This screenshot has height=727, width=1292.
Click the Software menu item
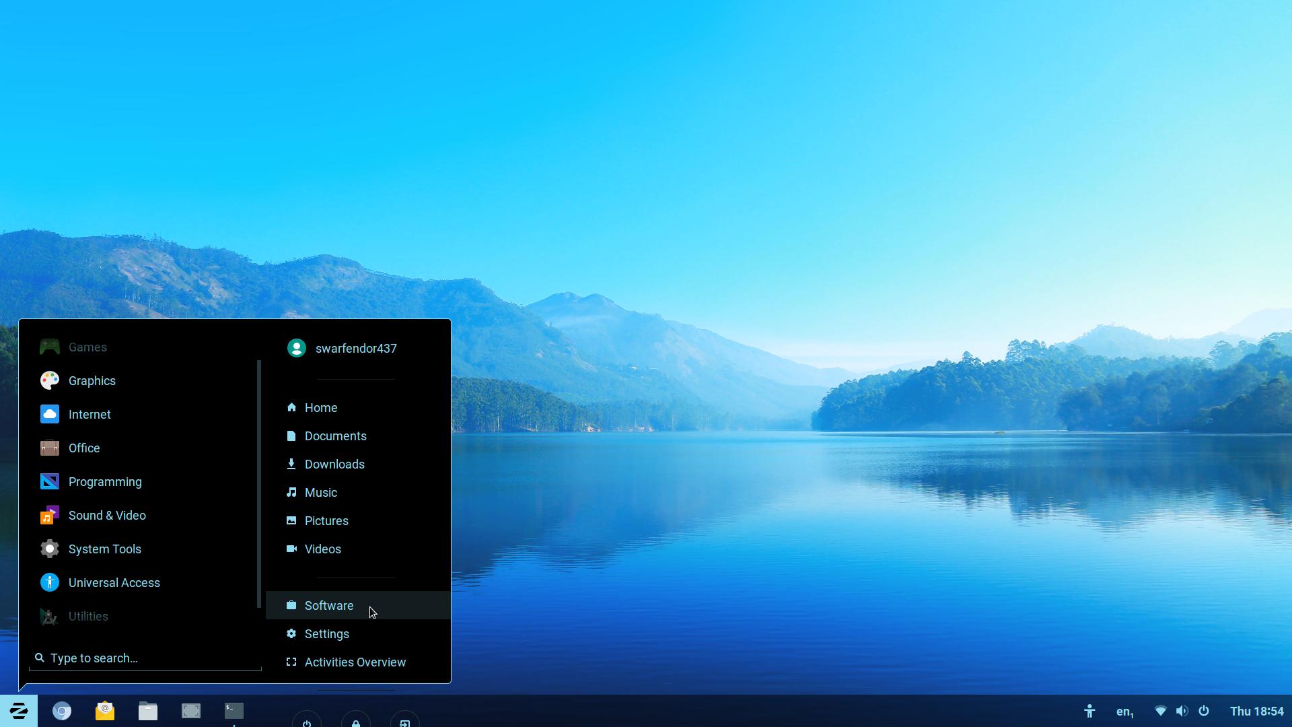(328, 605)
